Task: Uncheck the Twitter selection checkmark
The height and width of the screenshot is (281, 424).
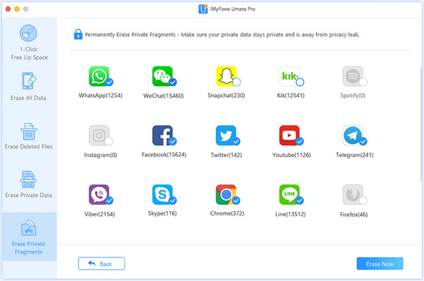Action: 236,141
